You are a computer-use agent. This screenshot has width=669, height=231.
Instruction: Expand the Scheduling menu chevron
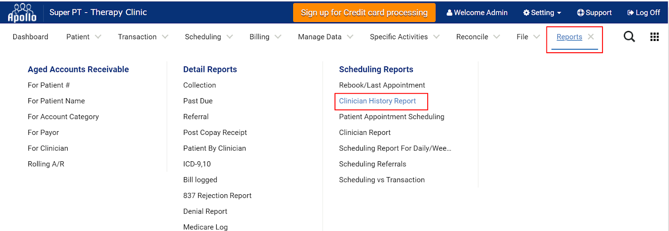point(230,37)
